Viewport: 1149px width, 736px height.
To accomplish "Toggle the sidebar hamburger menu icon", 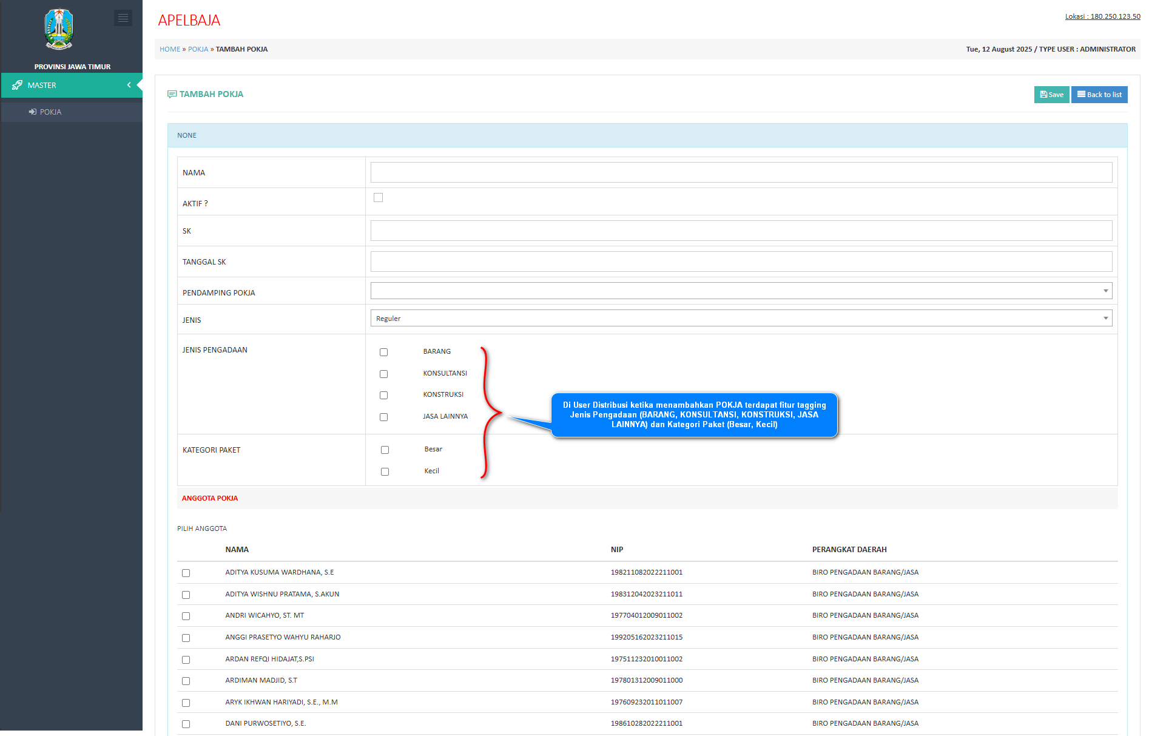I will click(123, 18).
